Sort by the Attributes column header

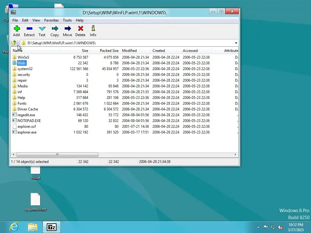click(225, 51)
